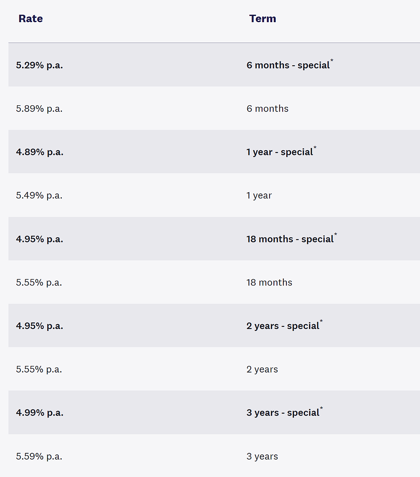Click the 18 months - special term
The height and width of the screenshot is (477, 420).
(x=290, y=239)
